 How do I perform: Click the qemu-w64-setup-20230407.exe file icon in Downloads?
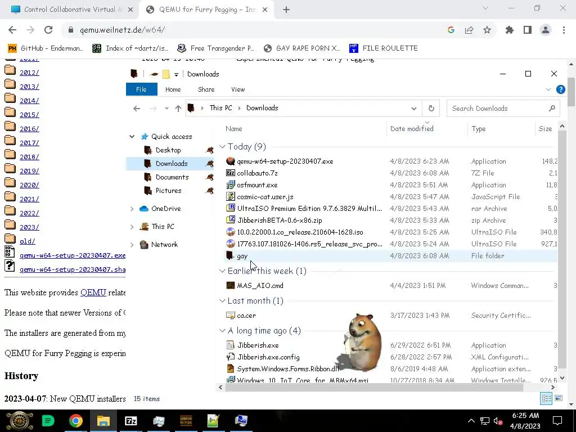point(230,161)
